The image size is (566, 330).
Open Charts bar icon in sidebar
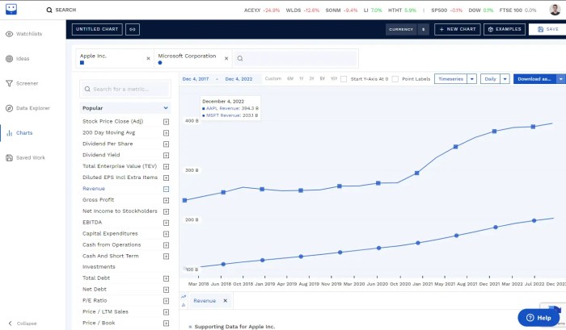tap(10, 133)
